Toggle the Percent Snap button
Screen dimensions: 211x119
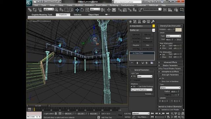pyautogui.click(x=130, y=10)
